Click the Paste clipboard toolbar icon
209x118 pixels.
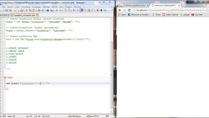pyautogui.click(x=34, y=10)
